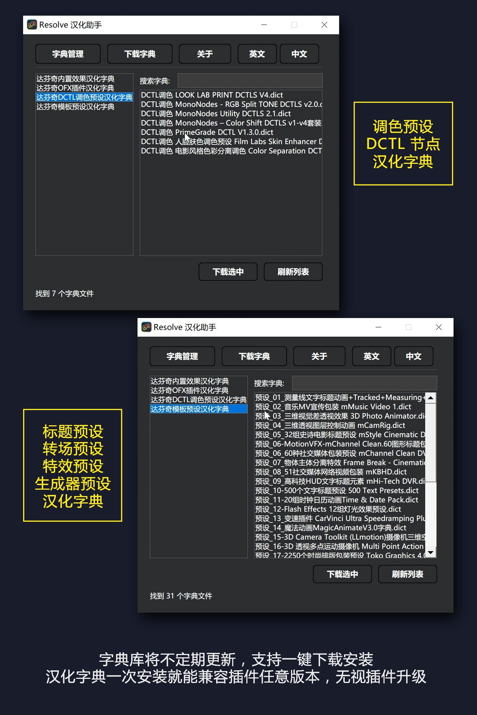Click the scrollbar down arrow in 预设 list
The width and height of the screenshot is (477, 715).
click(431, 552)
